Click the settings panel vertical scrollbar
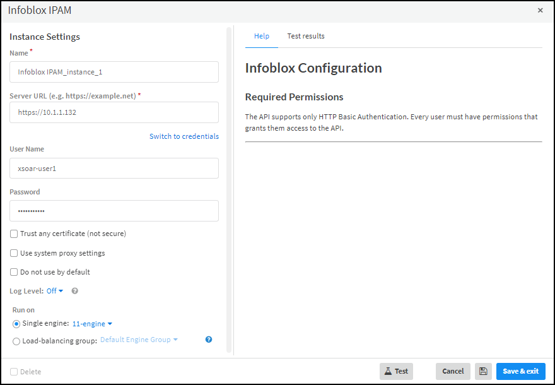The height and width of the screenshot is (385, 555). [229, 189]
